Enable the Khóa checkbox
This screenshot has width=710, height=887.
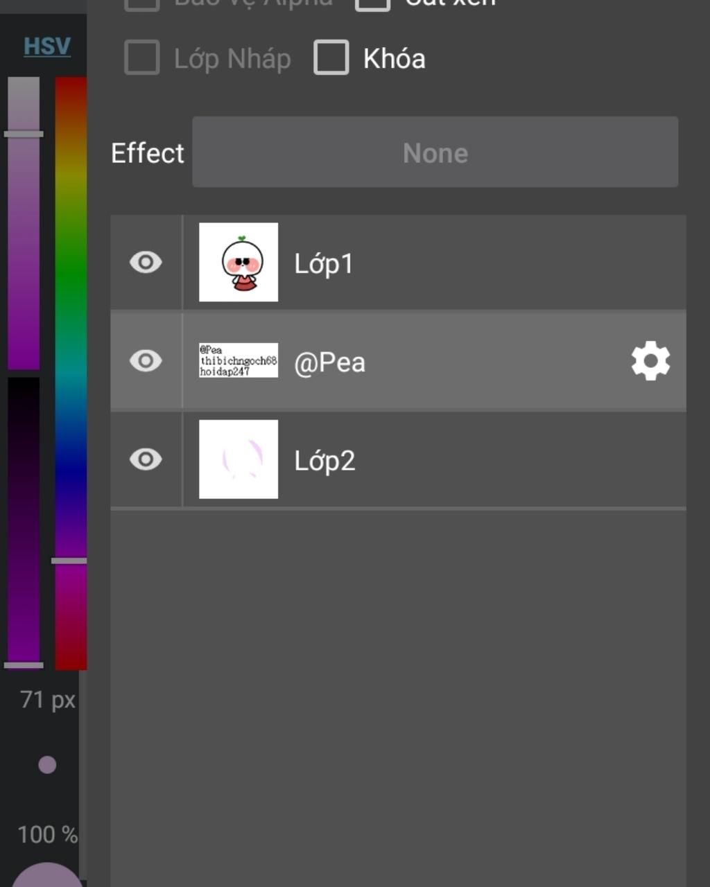pos(331,58)
